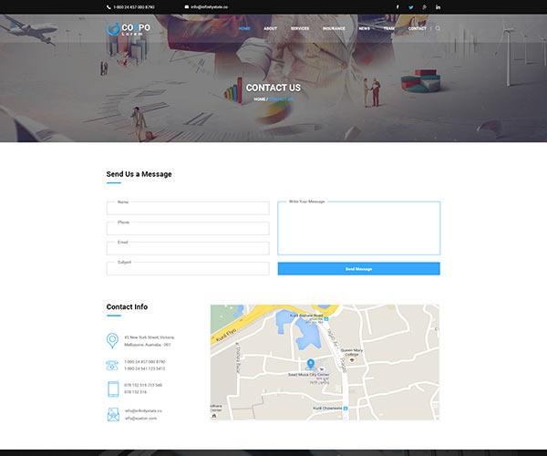
Task: Open the Google Plus icon in top bar
Action: tap(424, 7)
